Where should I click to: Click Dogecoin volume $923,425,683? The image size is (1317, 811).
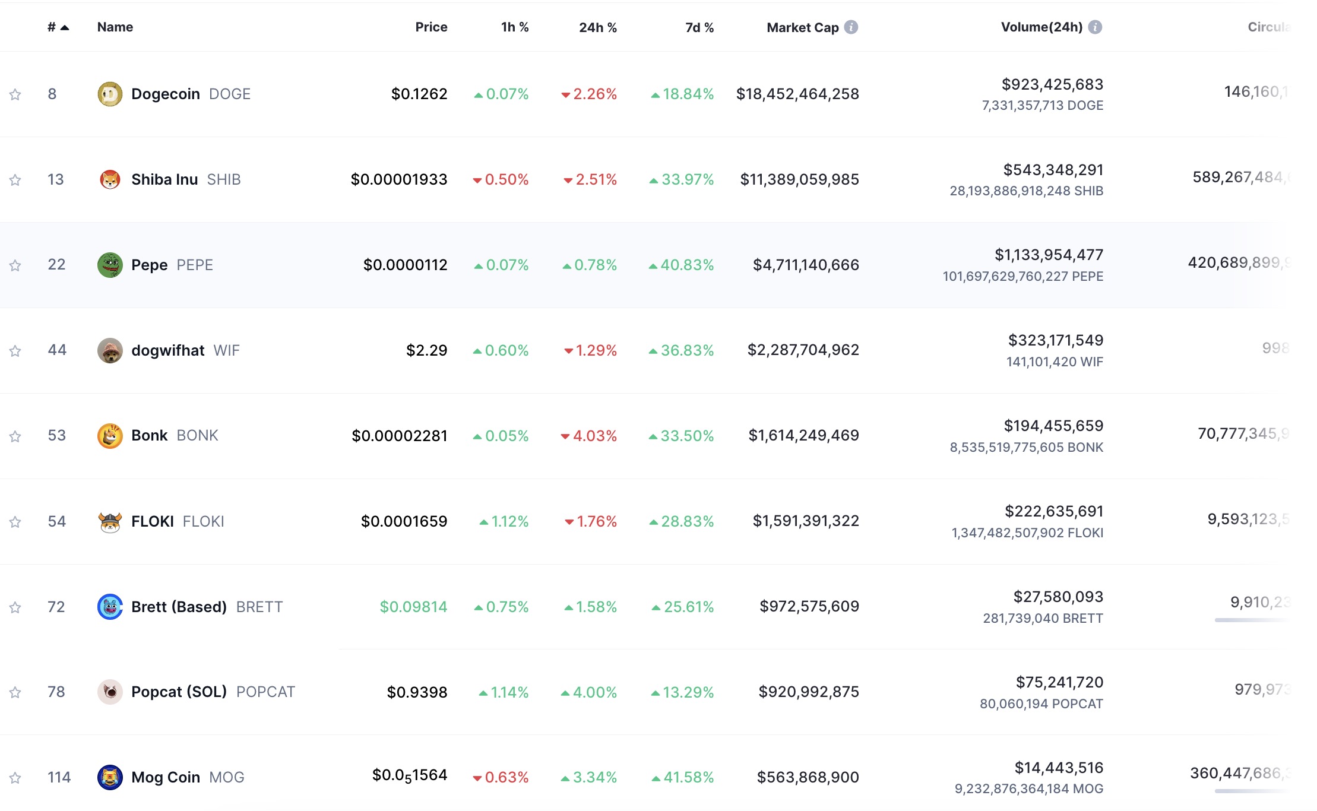[x=1052, y=84]
